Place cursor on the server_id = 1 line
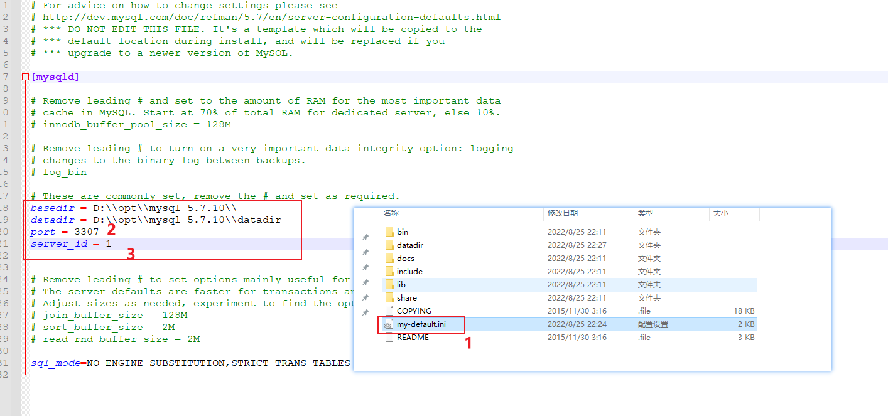This screenshot has height=416, width=888. [71, 244]
